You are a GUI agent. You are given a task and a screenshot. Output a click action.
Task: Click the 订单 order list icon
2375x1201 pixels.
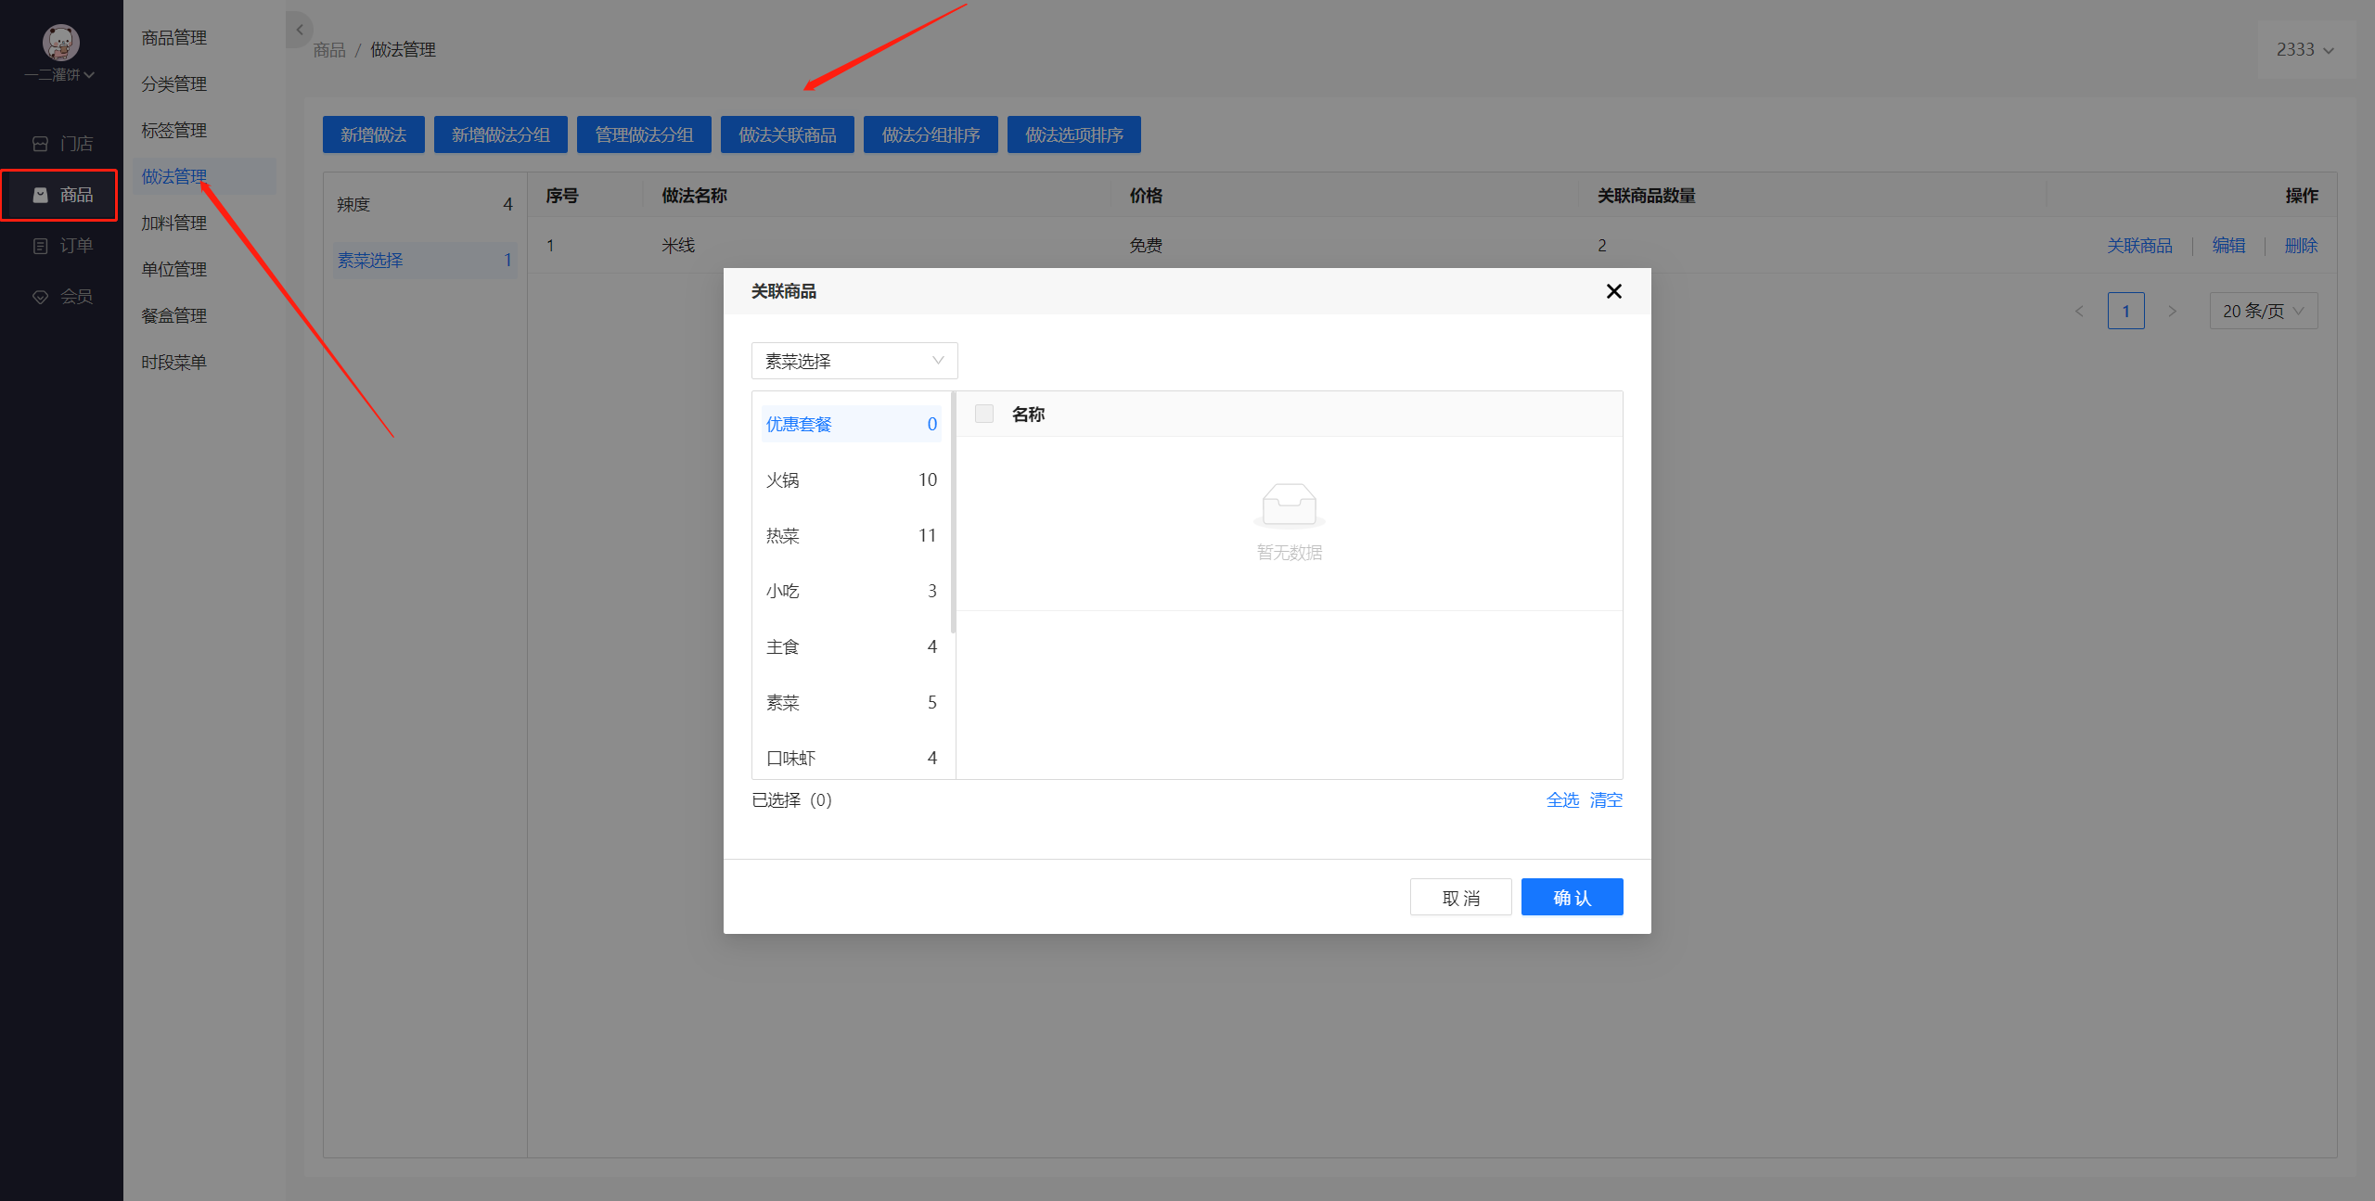point(40,246)
